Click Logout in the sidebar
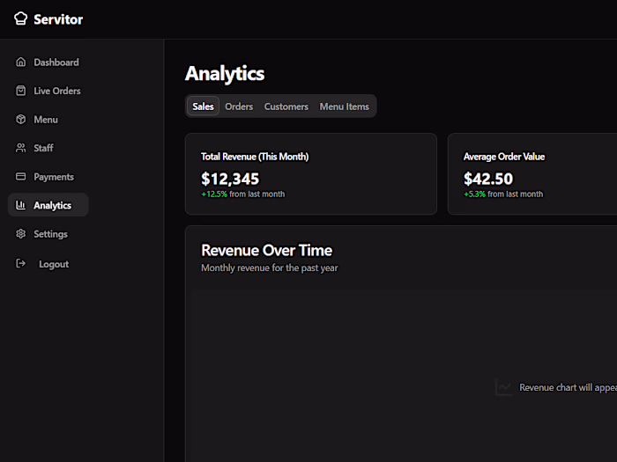 click(x=48, y=264)
